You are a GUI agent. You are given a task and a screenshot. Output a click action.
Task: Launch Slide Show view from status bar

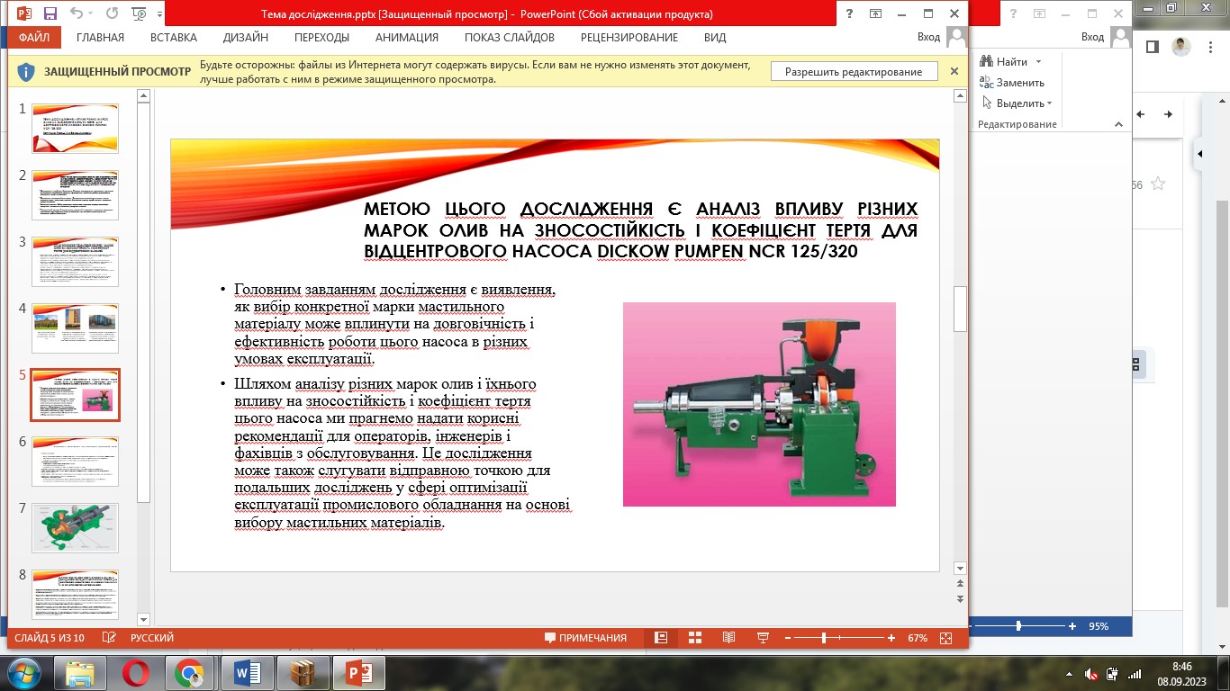(764, 638)
